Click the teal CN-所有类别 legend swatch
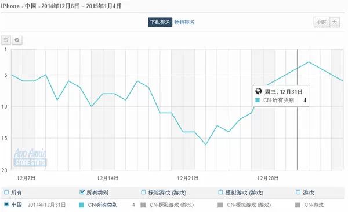The width and height of the screenshot is (348, 212). pos(81,205)
